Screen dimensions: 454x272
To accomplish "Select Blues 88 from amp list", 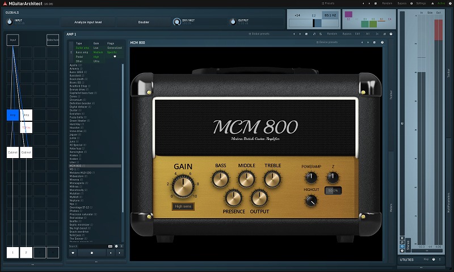I will point(77,82).
